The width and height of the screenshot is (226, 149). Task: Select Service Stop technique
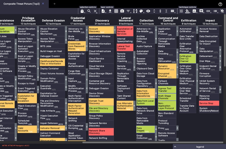[x=209, y=103]
